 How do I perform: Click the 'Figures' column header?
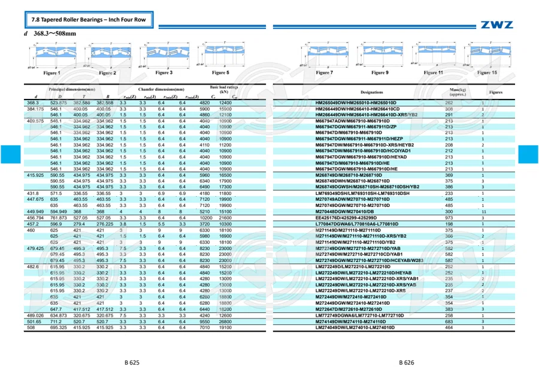coord(496,92)
